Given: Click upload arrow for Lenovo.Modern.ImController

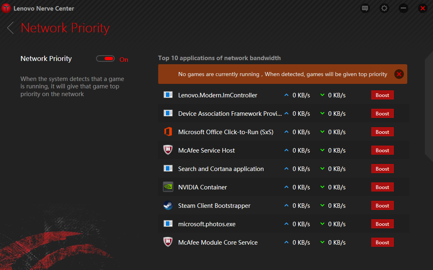Looking at the screenshot, I should (286, 95).
